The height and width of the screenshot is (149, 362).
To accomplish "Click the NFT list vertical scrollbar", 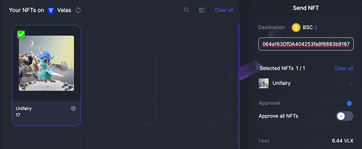I will pos(239,87).
